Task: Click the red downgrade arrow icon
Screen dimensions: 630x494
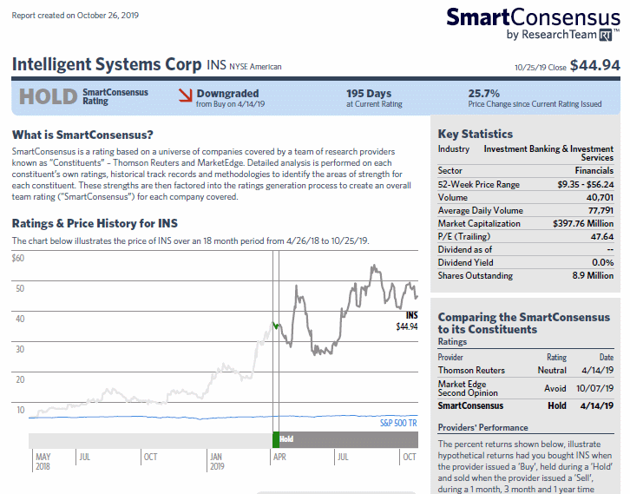Action: coord(186,96)
